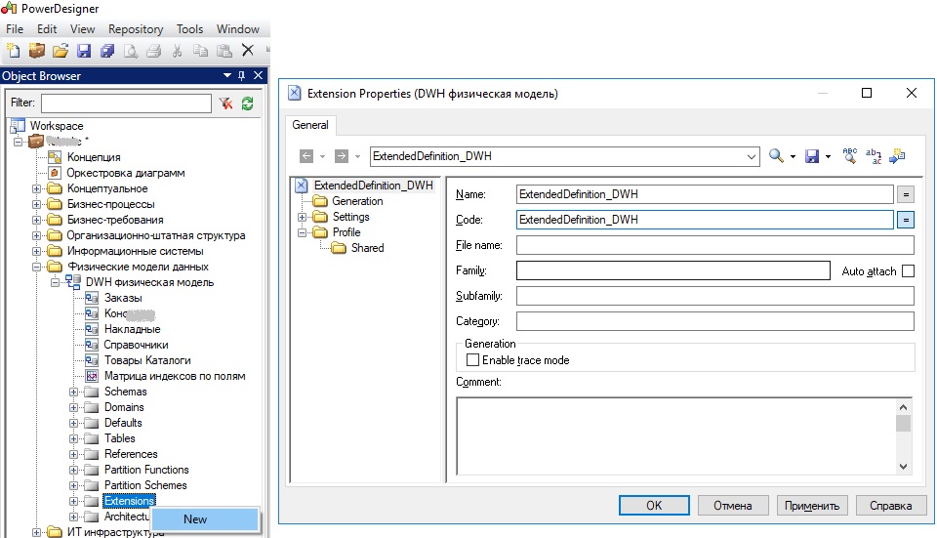This screenshot has width=937, height=538.
Task: Open the dropdown arrow beside Find magnifier
Action: pyautogui.click(x=793, y=156)
